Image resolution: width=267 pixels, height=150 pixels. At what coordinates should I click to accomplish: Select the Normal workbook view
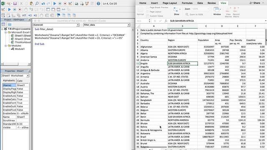click(140, 11)
